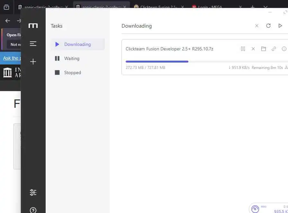Open a new browser tab with plus
This screenshot has height=213, width=288.
[253, 7]
